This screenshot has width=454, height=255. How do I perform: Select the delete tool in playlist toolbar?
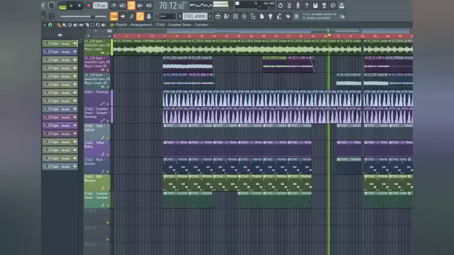[70, 25]
